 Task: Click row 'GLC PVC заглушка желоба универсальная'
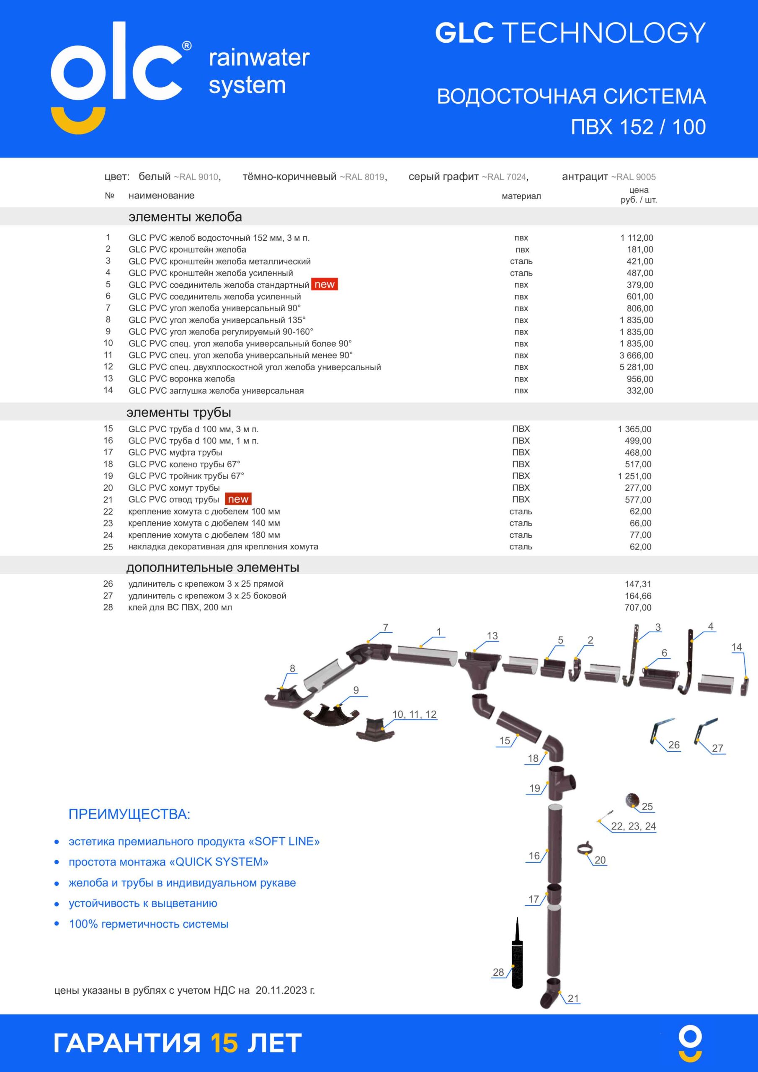coord(378,390)
